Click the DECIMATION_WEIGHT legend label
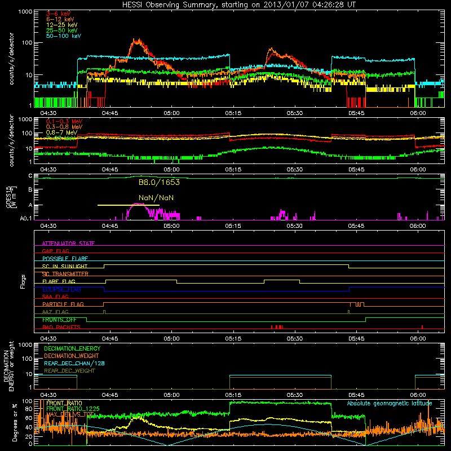This screenshot has height=451, width=451. (x=72, y=356)
